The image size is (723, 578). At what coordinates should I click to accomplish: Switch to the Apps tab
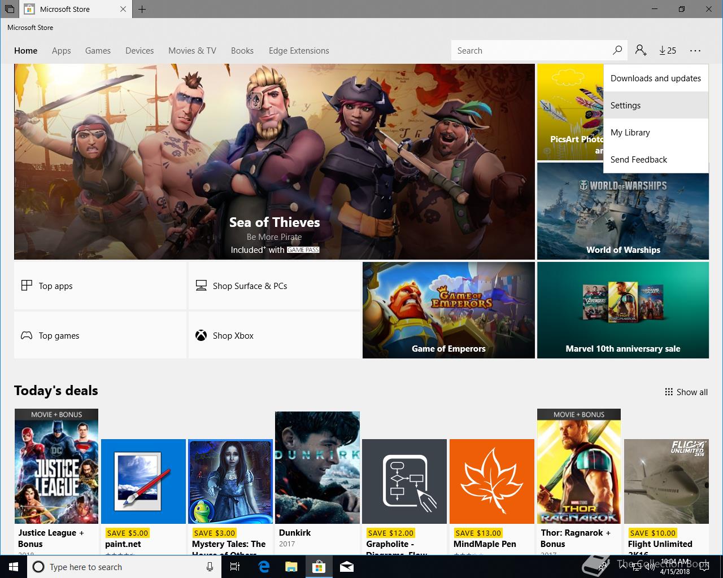tap(61, 50)
